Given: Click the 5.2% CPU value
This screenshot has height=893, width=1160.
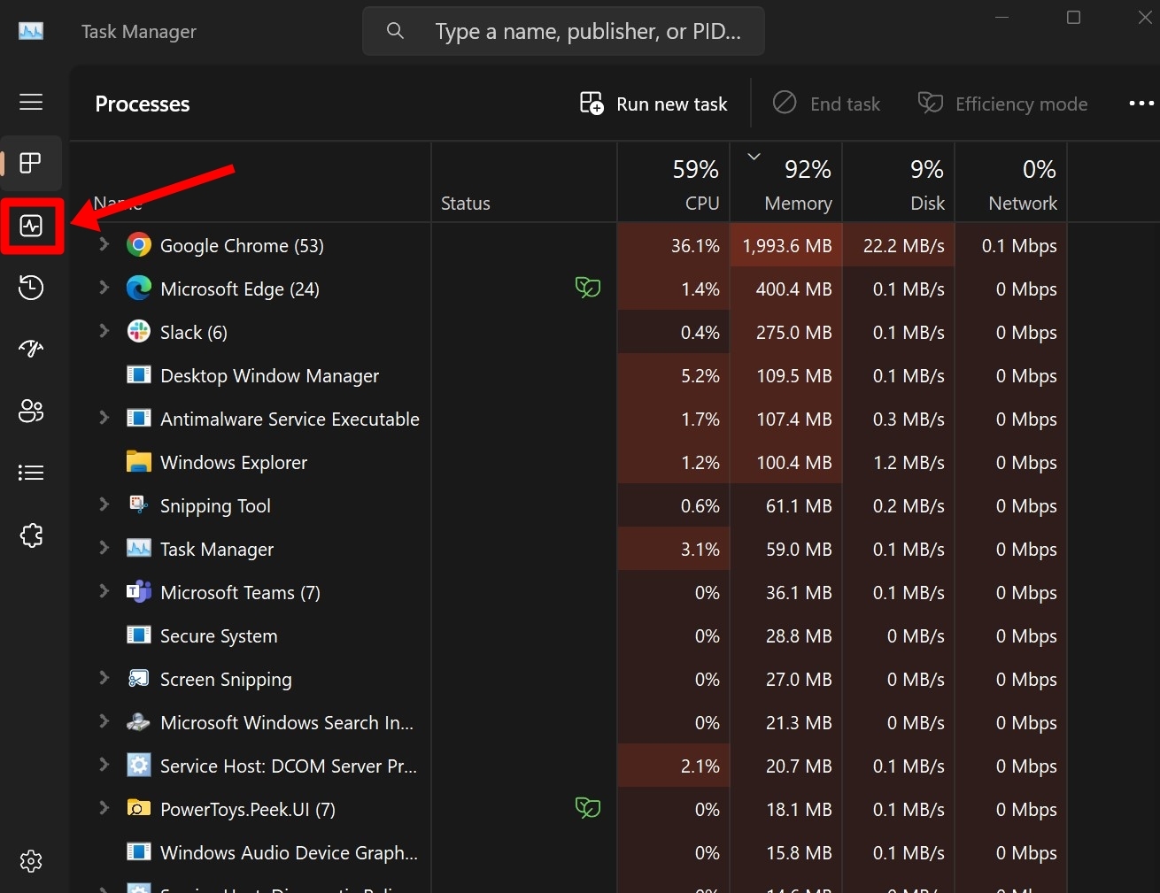Looking at the screenshot, I should click(700, 375).
